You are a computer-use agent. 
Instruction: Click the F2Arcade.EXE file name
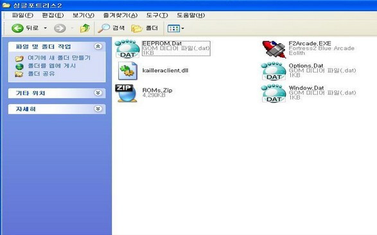tap(310, 44)
